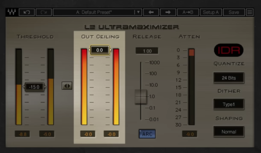Save the current preset
The width and height of the screenshot is (261, 153).
click(234, 12)
